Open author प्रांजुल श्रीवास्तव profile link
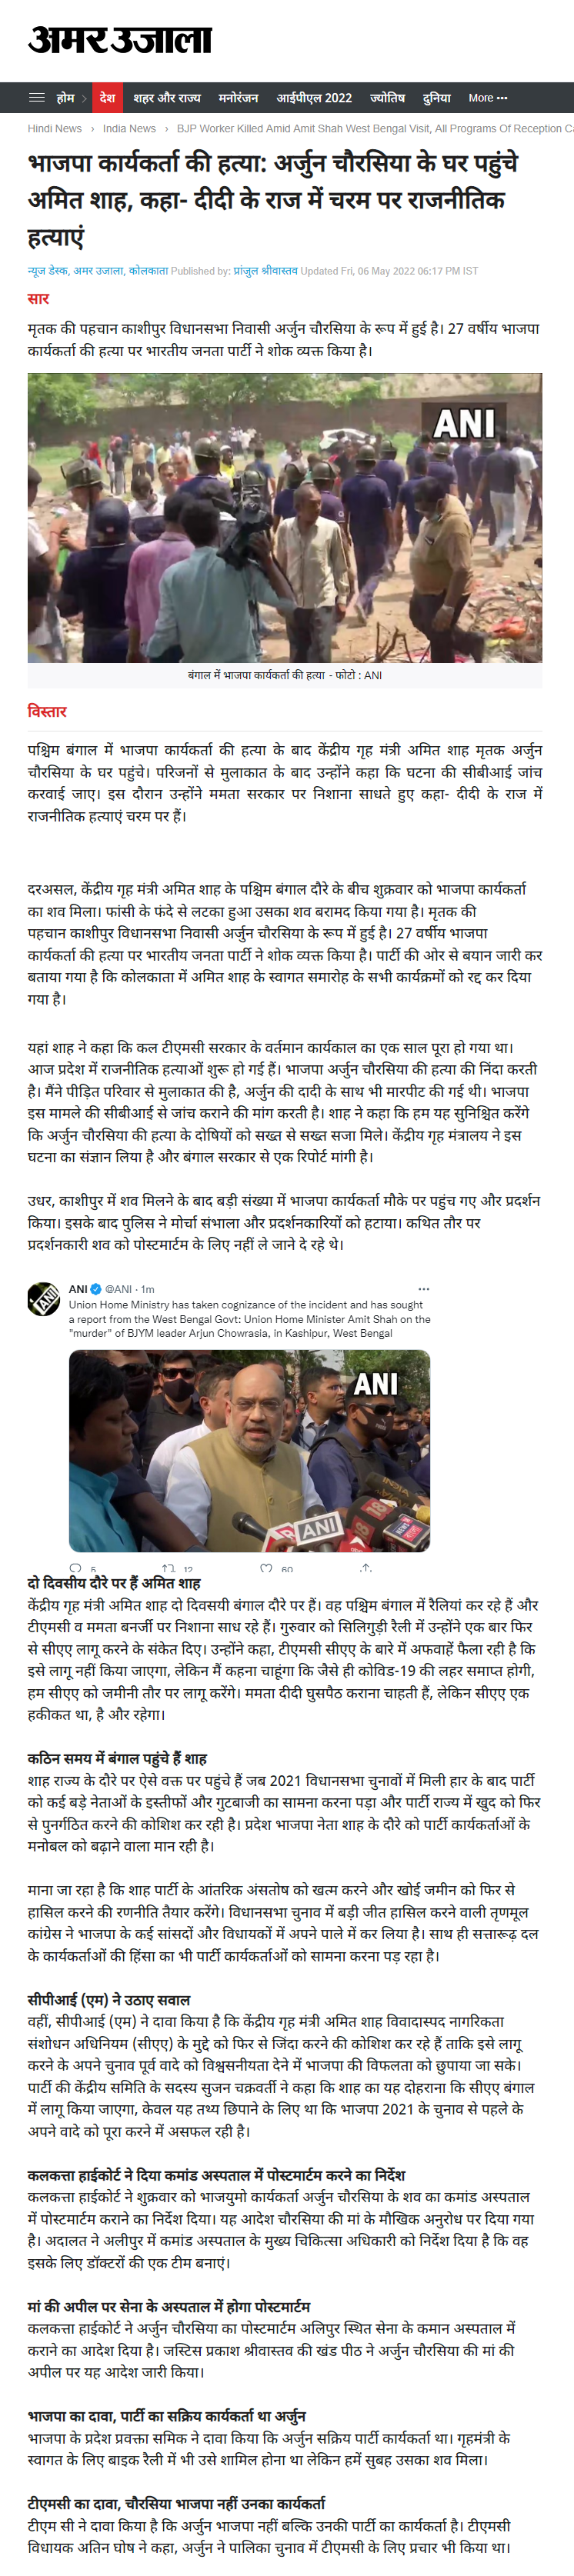The height and width of the screenshot is (2576, 574). coord(265,271)
